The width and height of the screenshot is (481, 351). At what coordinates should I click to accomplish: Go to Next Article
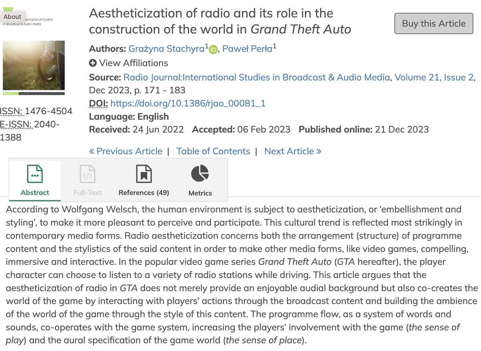(x=293, y=151)
